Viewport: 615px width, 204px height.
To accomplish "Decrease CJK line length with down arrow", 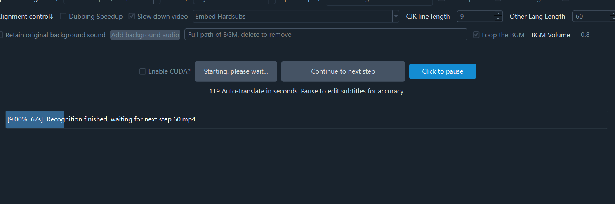I will (x=499, y=19).
